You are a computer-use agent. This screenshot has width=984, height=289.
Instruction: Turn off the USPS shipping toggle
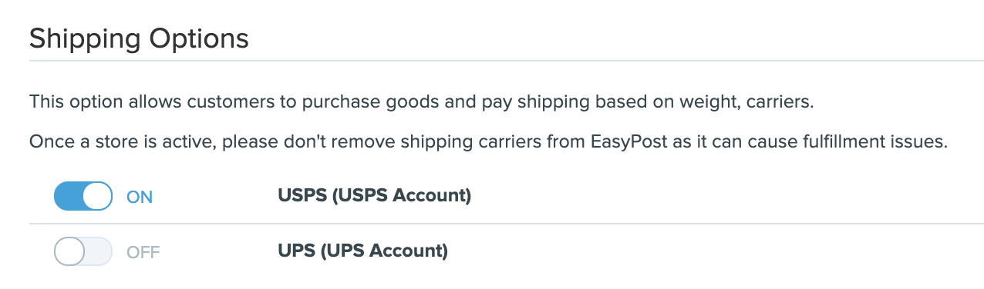click(x=83, y=196)
